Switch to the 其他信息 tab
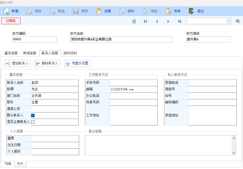 (x=29, y=53)
